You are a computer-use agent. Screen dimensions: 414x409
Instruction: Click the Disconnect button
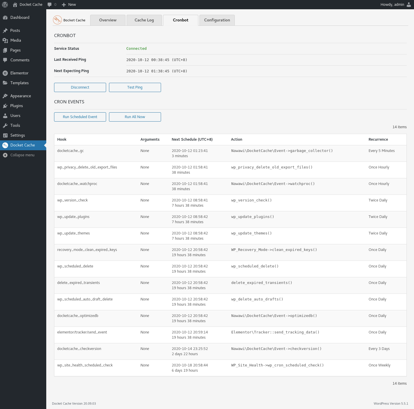point(80,87)
